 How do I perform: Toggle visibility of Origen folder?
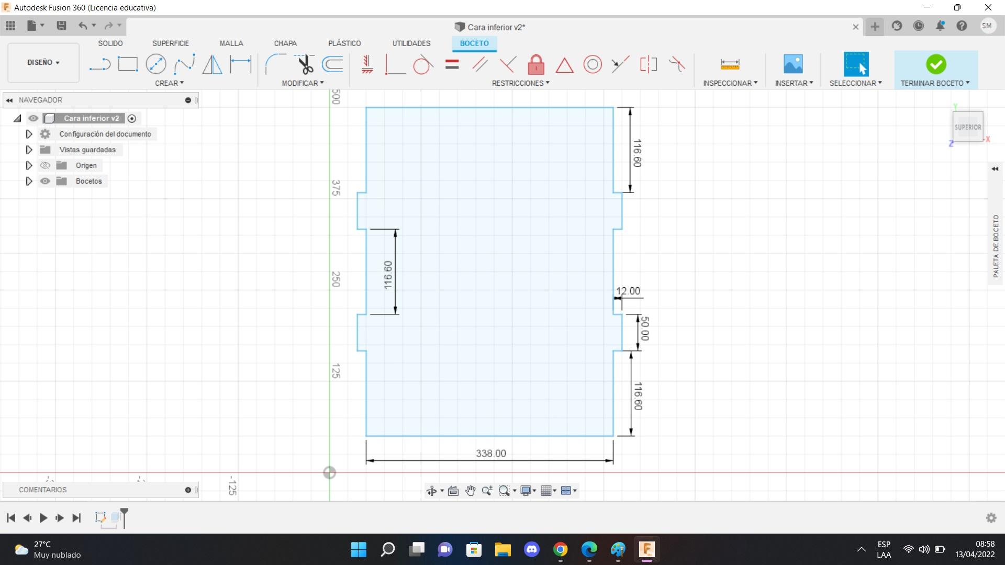(46, 165)
